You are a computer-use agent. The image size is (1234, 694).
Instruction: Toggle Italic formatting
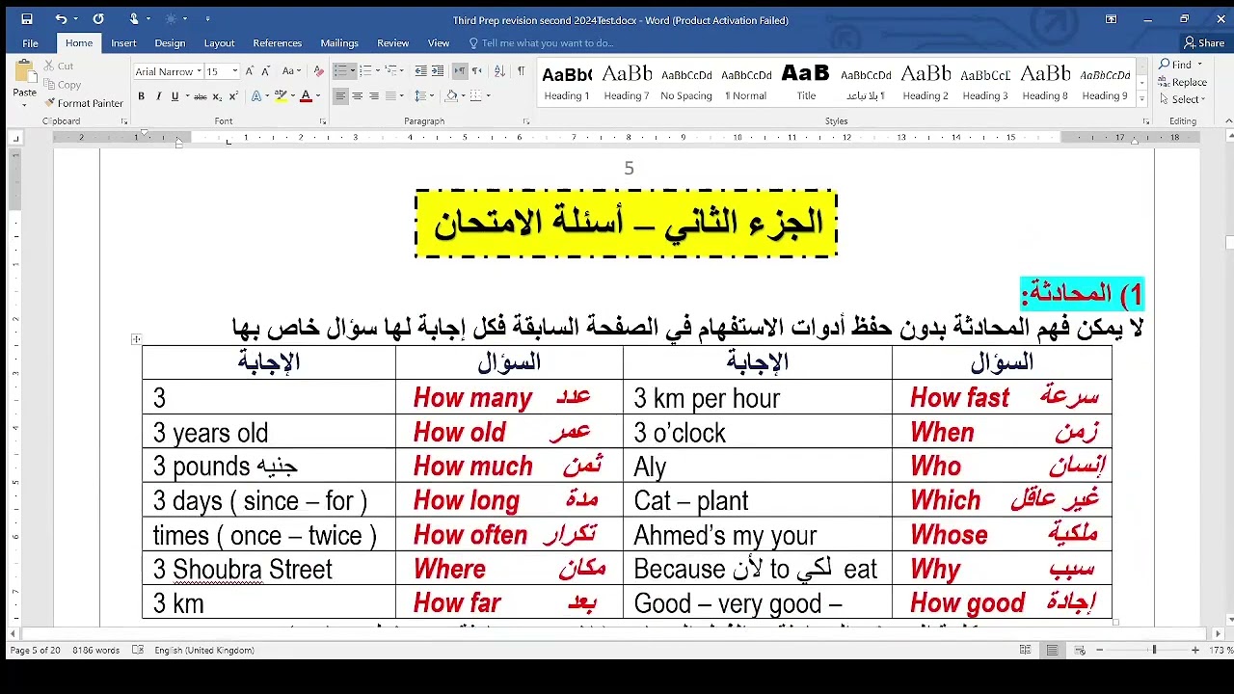pos(158,96)
